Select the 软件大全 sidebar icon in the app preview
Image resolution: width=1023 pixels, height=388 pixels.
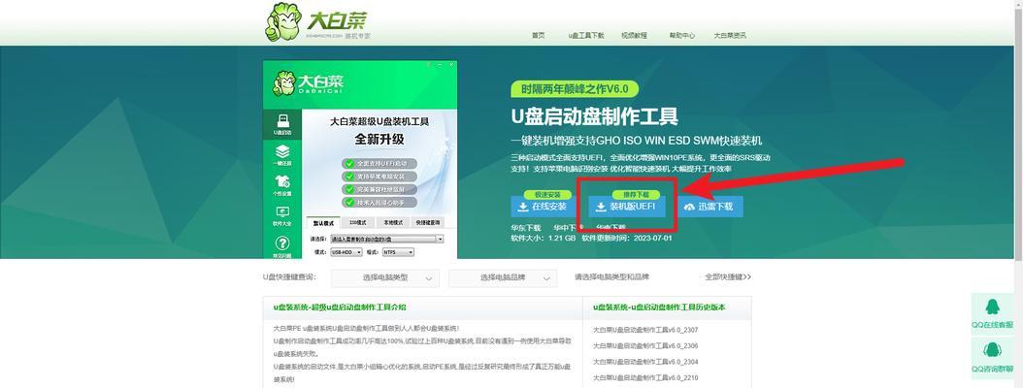click(282, 216)
